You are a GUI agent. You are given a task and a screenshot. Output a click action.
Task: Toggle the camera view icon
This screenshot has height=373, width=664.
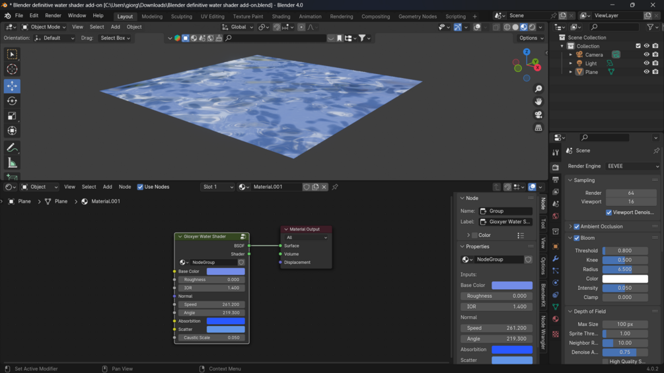(x=538, y=115)
